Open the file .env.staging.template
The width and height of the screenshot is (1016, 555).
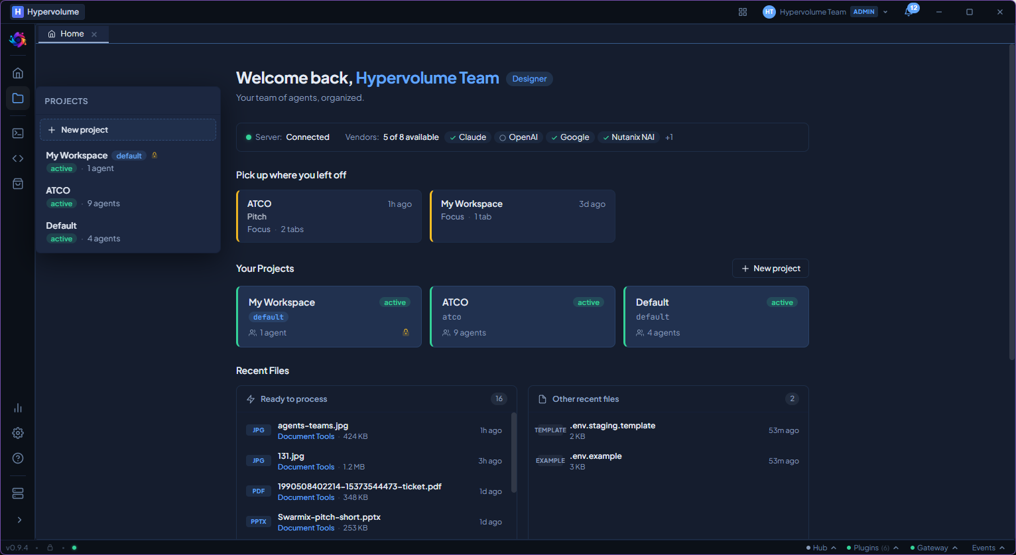(x=612, y=426)
